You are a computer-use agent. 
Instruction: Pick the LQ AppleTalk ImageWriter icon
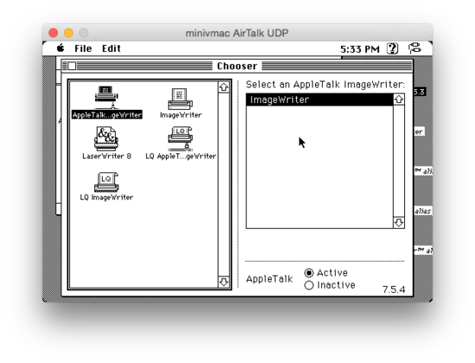click(181, 143)
